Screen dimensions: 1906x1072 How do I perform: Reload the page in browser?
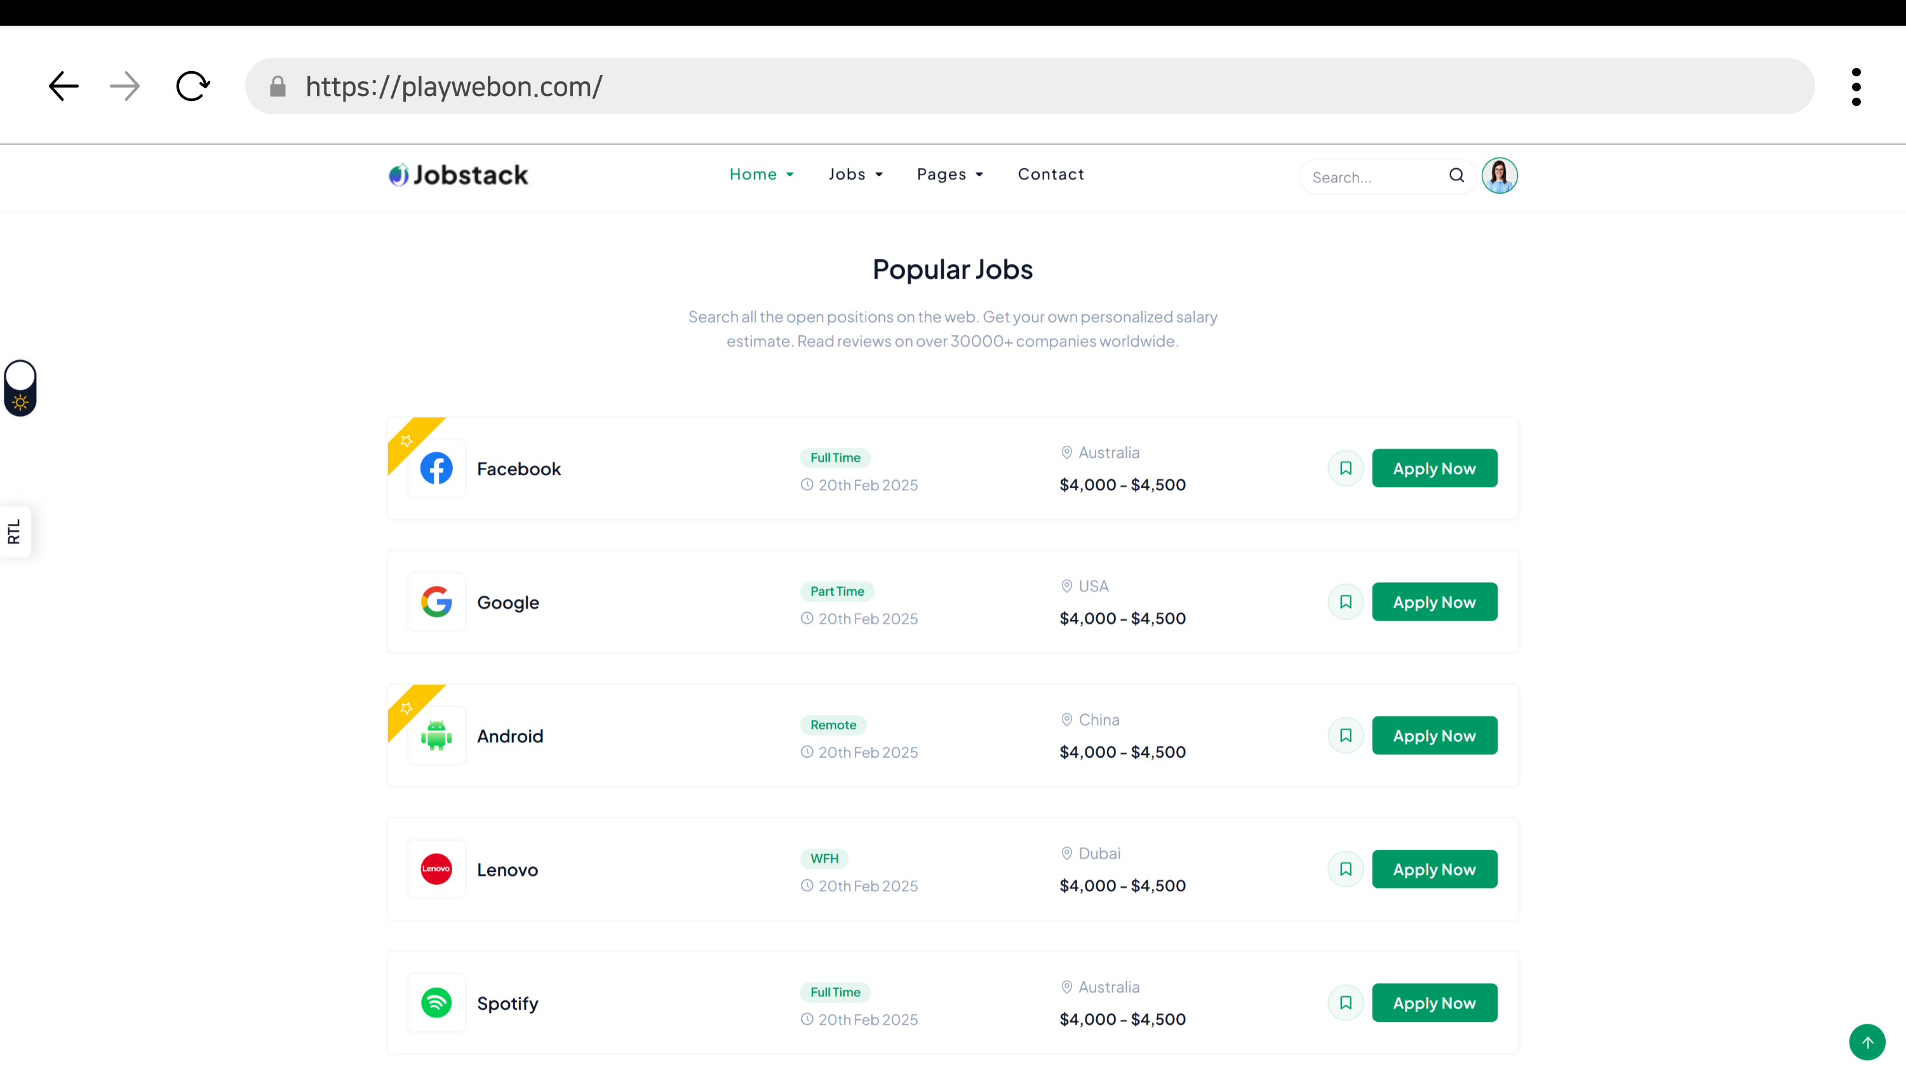(192, 86)
